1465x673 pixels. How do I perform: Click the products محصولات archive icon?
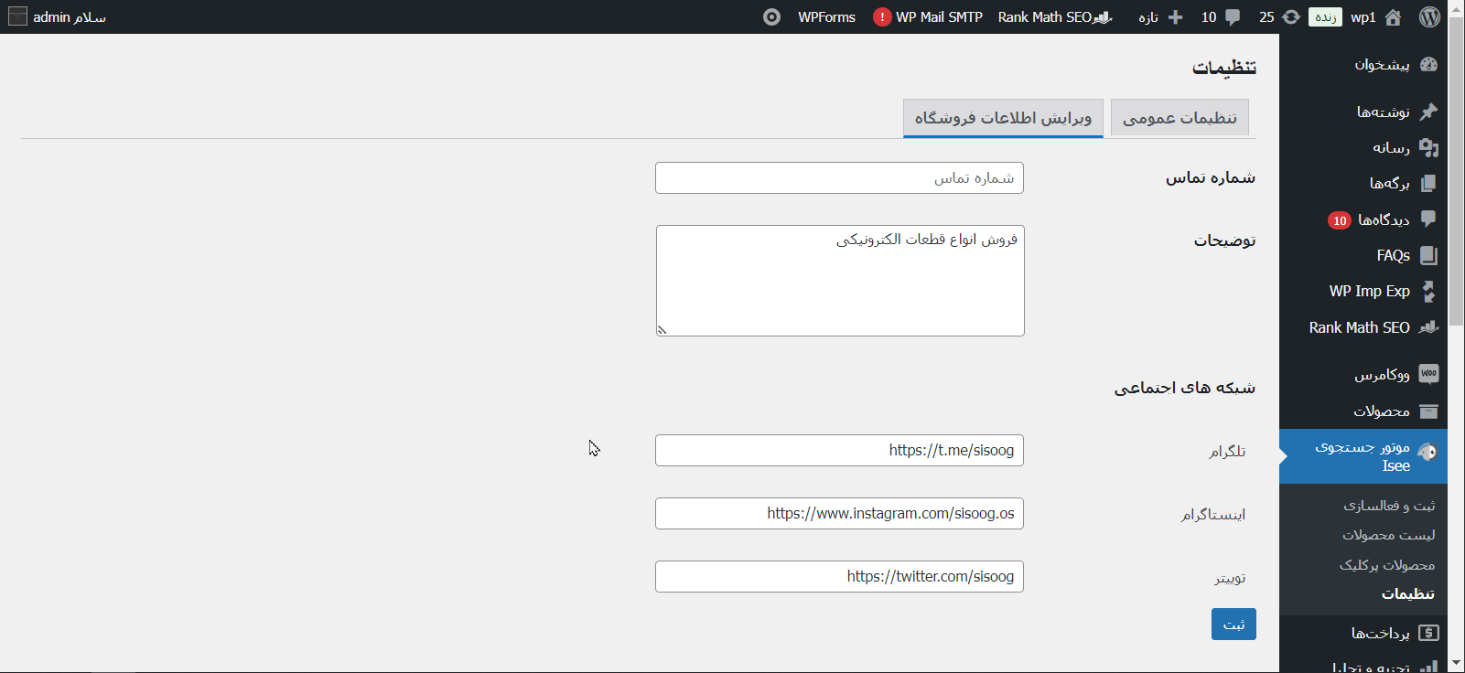tap(1428, 411)
